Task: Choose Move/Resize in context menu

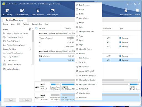Action: [x=88, y=18]
